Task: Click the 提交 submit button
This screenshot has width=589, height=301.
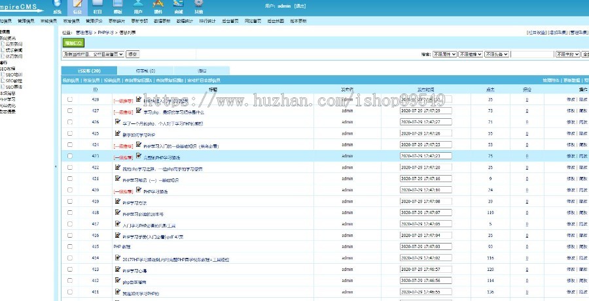Action: pyautogui.click(x=133, y=54)
